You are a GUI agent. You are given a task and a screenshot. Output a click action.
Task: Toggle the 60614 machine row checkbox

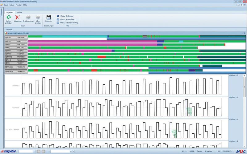[6, 37]
